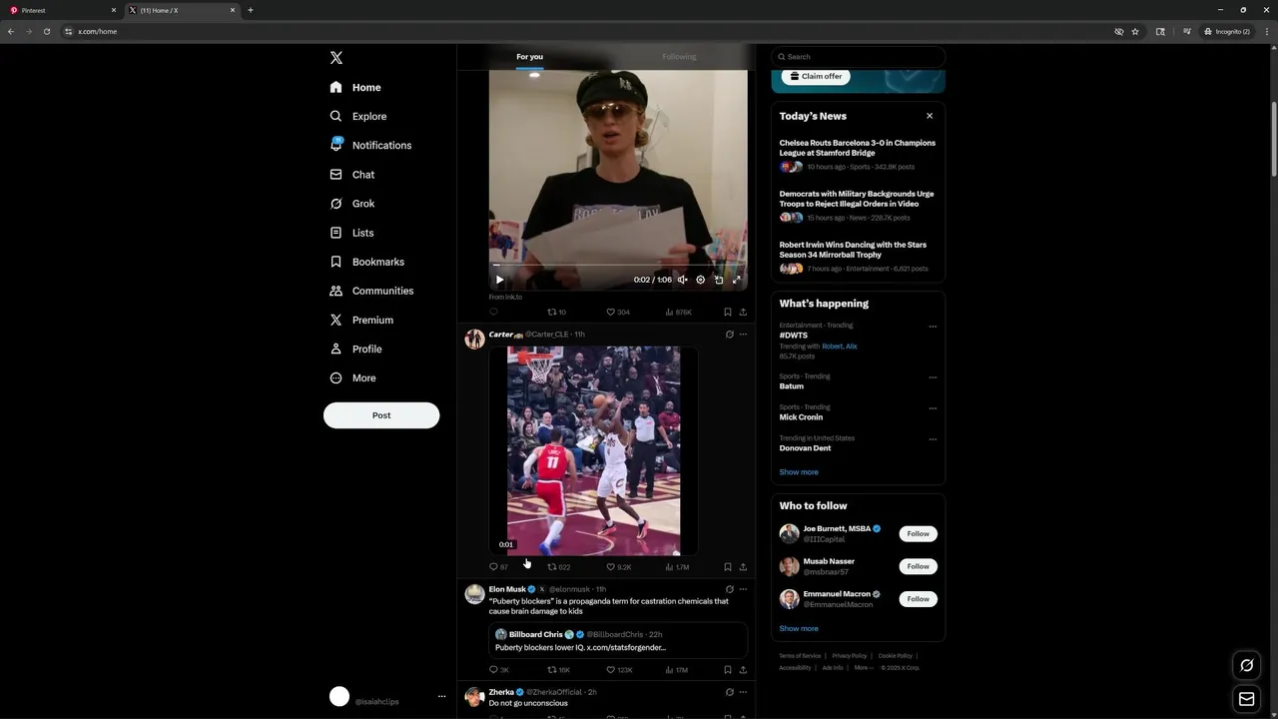Screen dimensions: 1278x719
Task: Like Carter's post with 9.2K likes
Action: (x=619, y=566)
